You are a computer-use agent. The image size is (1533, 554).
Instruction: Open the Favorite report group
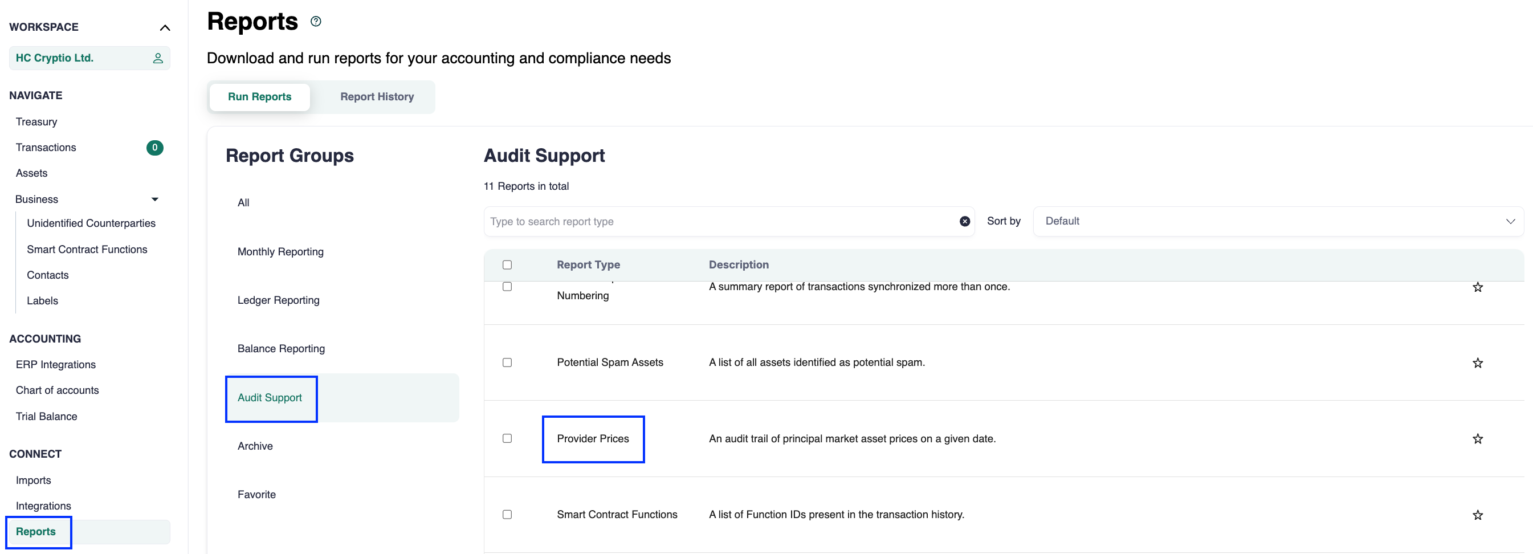coord(256,495)
